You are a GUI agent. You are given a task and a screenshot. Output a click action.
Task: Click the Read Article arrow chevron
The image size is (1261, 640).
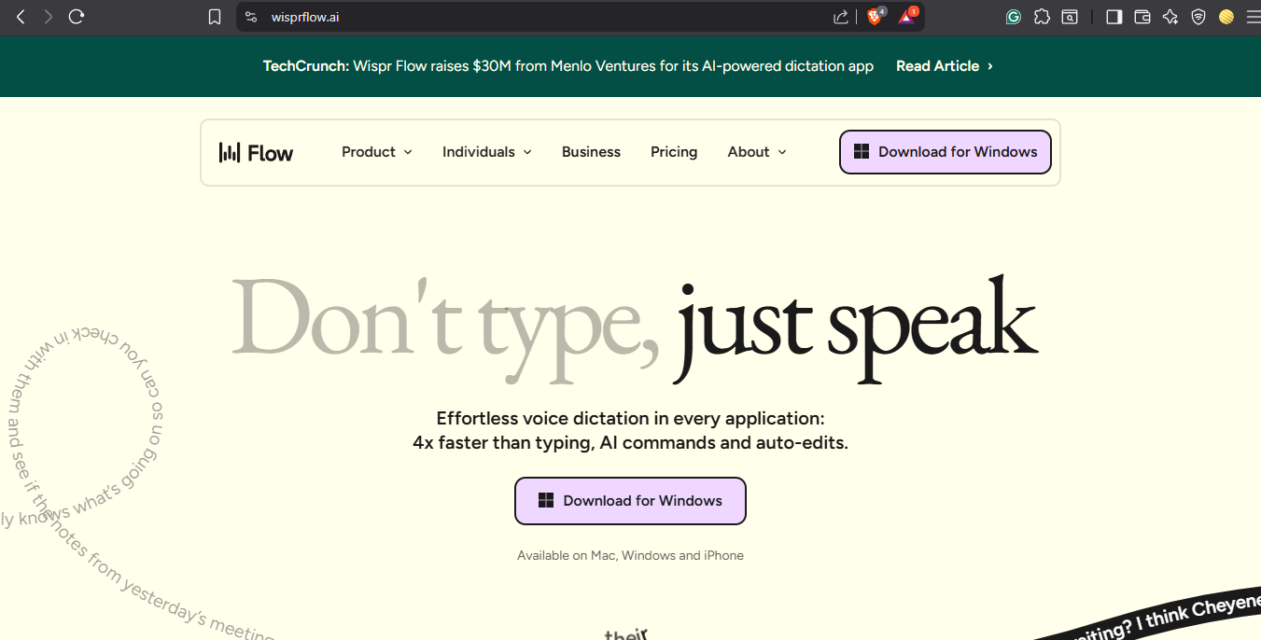990,66
